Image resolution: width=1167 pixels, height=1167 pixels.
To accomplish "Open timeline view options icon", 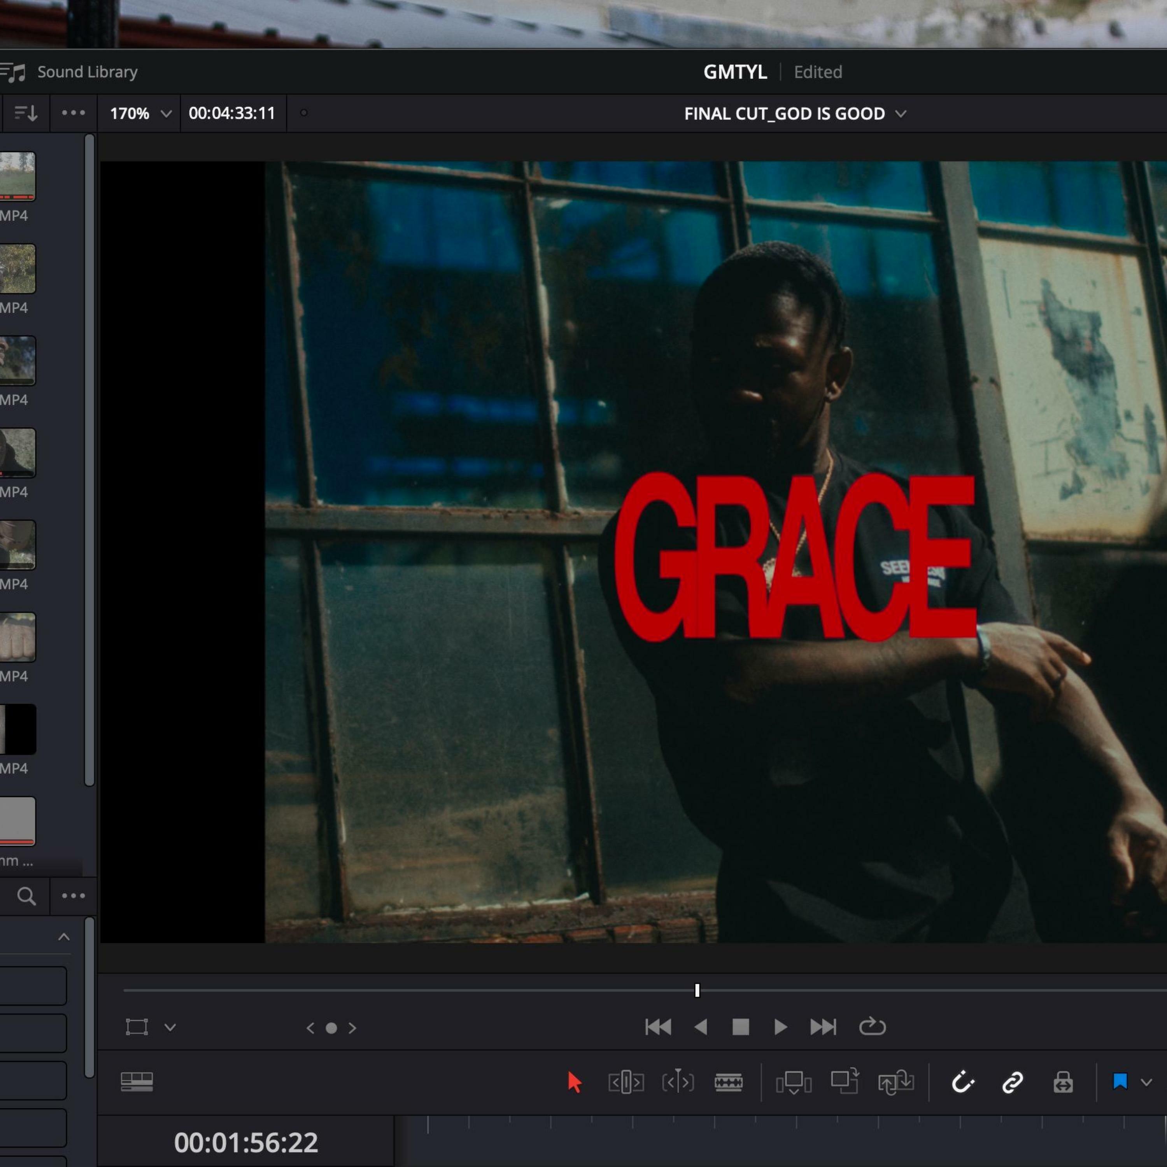I will (x=137, y=1082).
